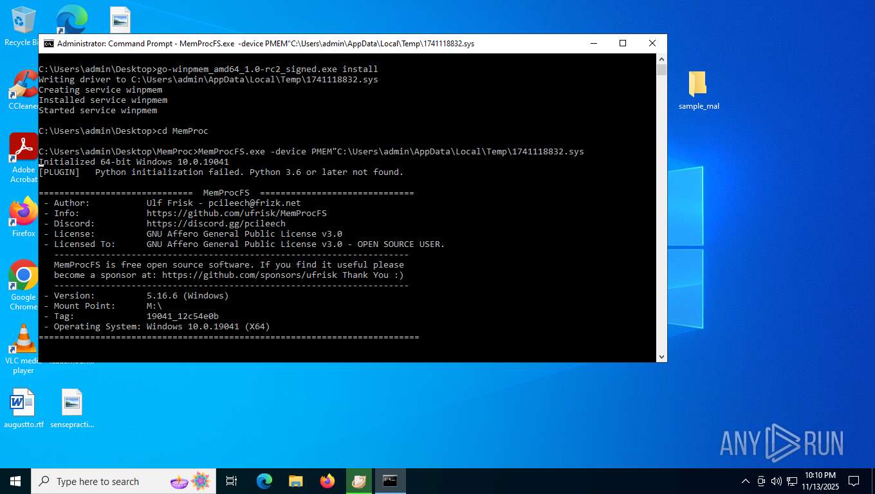875x494 pixels.
Task: Minimize the Command Prompt window
Action: tap(593, 43)
